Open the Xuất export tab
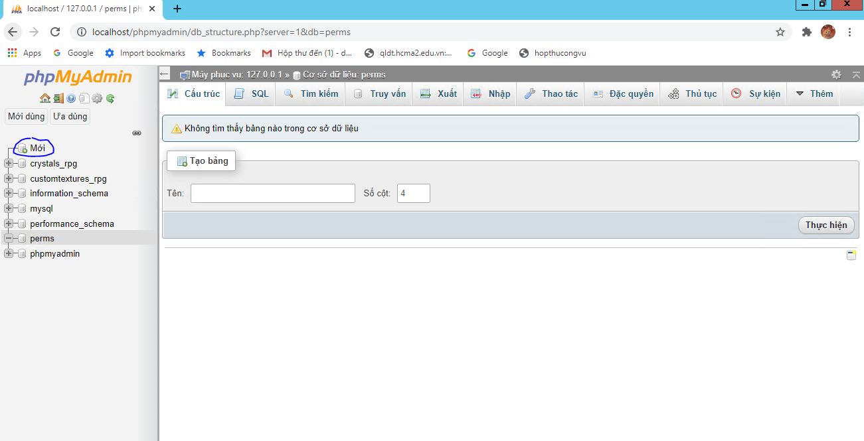The image size is (864, 441). [x=438, y=94]
